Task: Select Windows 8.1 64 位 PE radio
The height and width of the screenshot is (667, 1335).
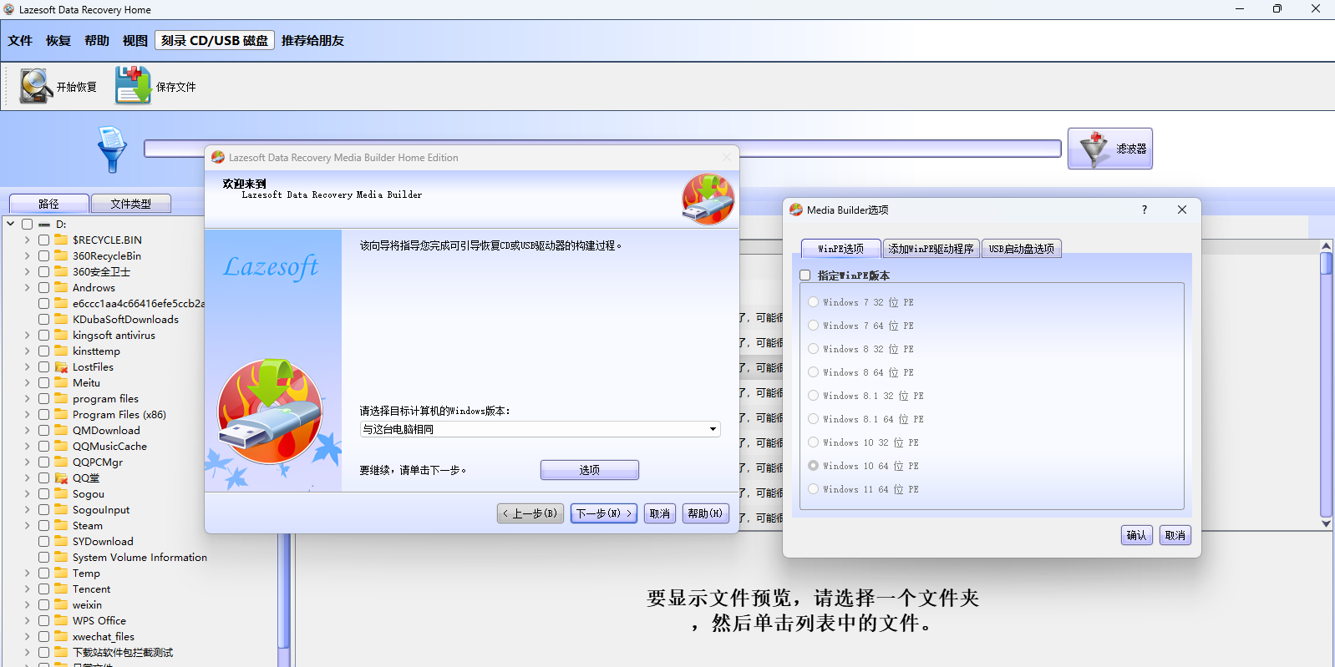Action: tap(813, 419)
